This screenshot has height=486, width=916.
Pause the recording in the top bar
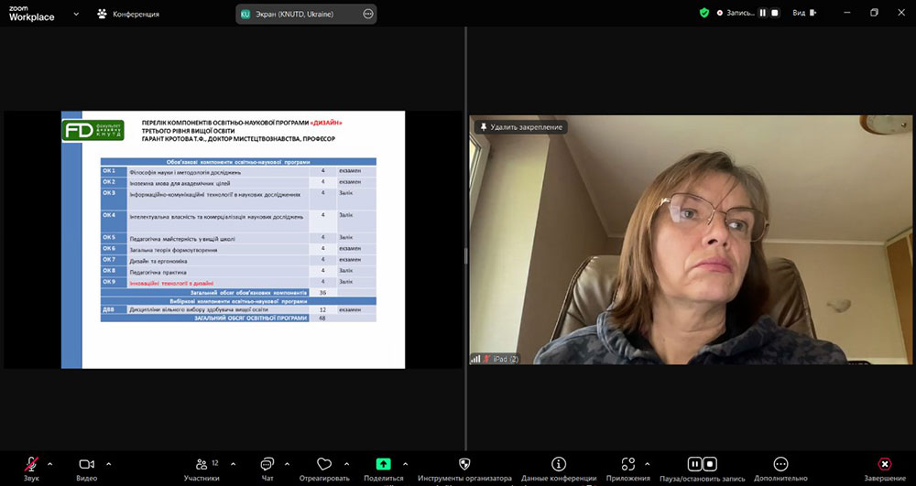(x=762, y=14)
